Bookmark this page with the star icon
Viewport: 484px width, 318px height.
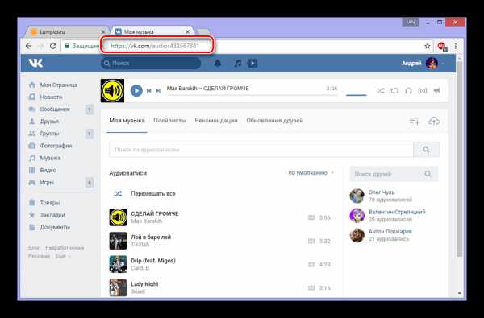(428, 46)
